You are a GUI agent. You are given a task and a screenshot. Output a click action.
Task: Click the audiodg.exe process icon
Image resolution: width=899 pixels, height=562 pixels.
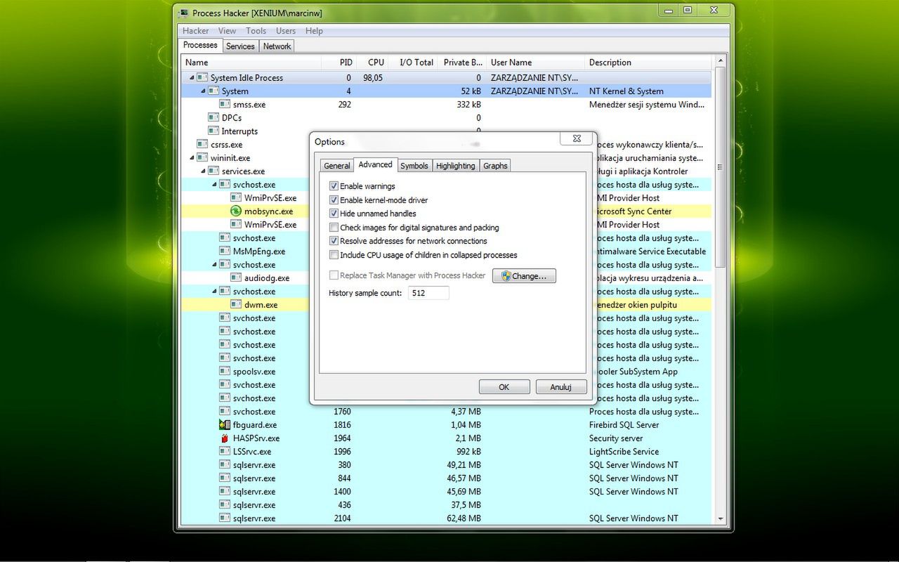[x=236, y=278]
